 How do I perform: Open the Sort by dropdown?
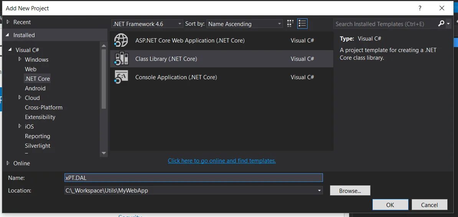(245, 24)
